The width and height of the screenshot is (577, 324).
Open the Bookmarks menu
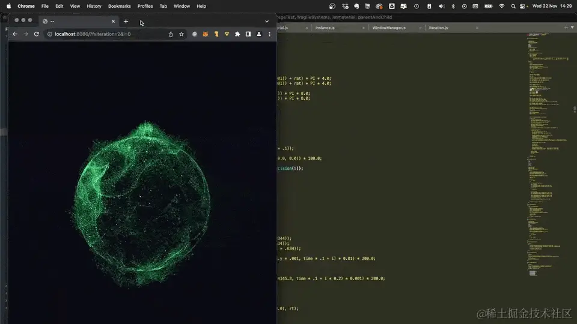click(119, 6)
